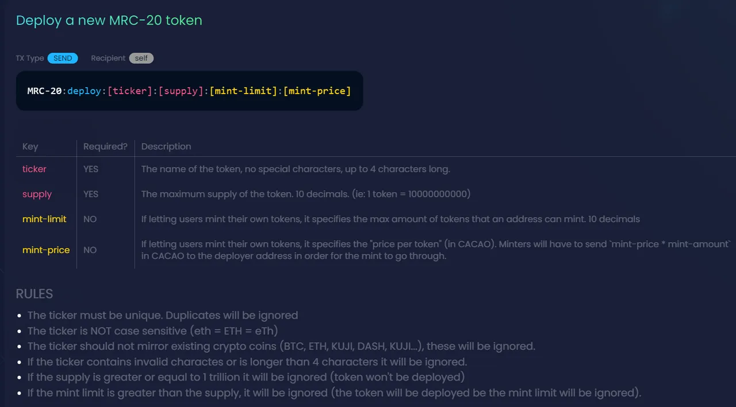Click the mint-price description text
The image size is (736, 407).
click(x=436, y=250)
